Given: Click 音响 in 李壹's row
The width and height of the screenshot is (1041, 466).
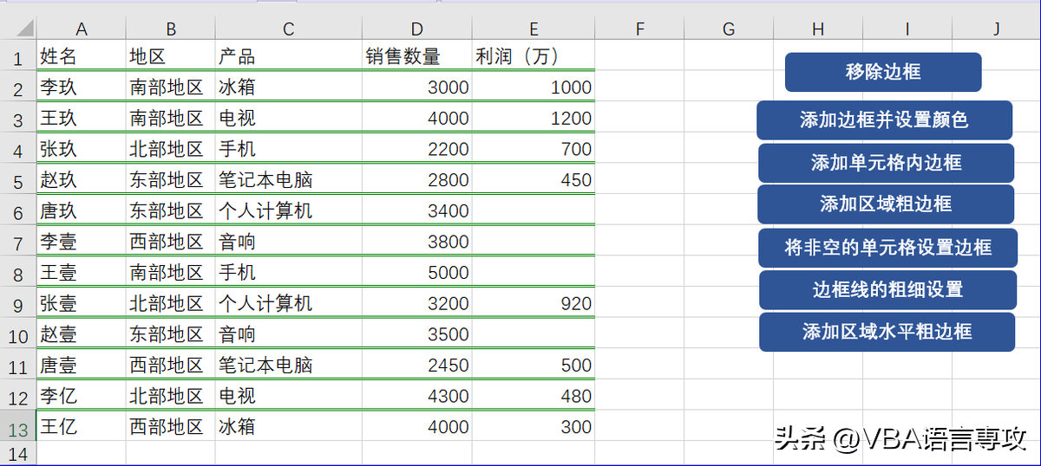Looking at the screenshot, I should point(288,242).
